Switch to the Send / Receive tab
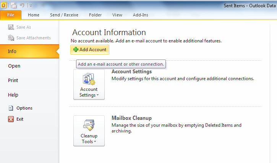The height and width of the screenshot is (163, 277). tap(64, 15)
